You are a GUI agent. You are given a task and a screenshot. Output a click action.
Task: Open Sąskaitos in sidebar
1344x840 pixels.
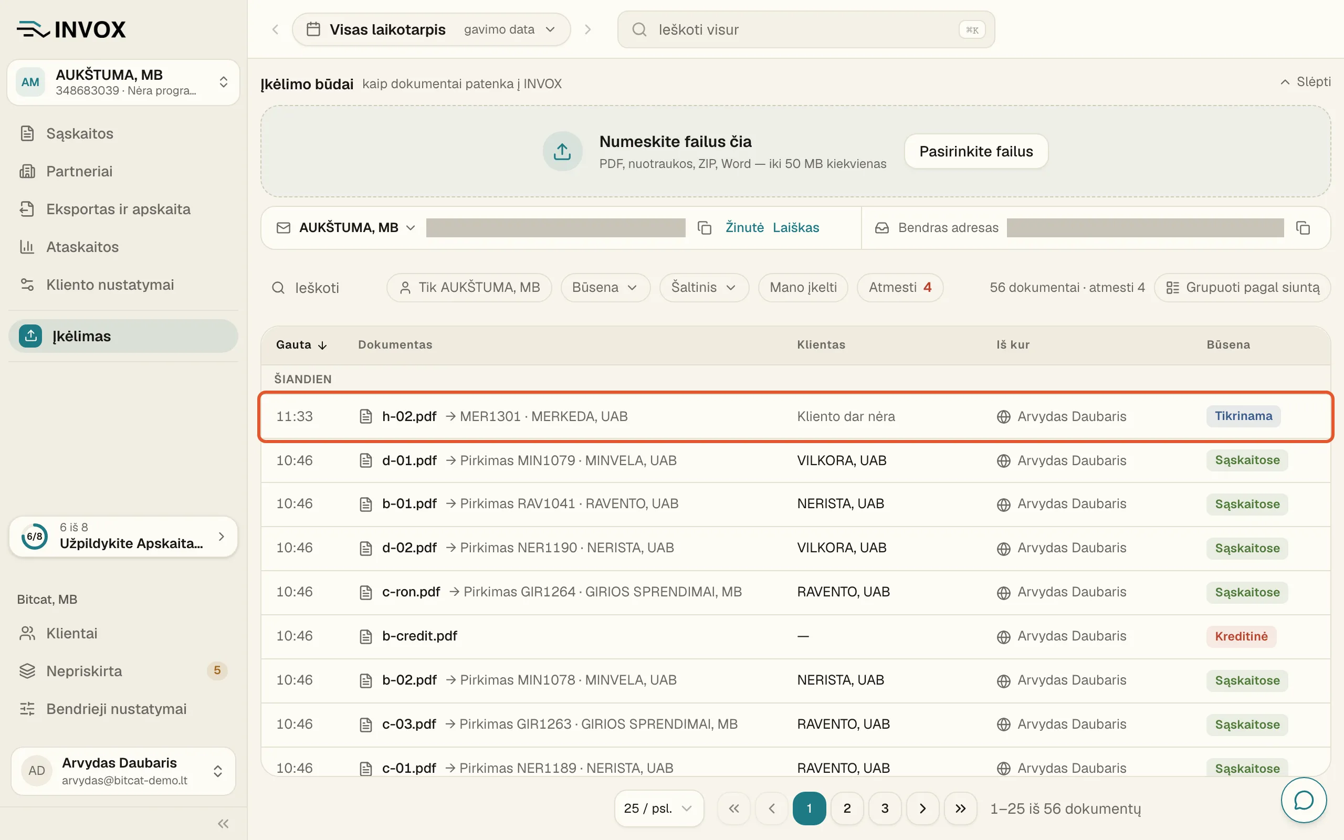tap(123, 133)
